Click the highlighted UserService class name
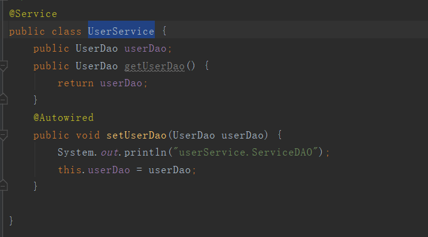The image size is (428, 237). 121,31
